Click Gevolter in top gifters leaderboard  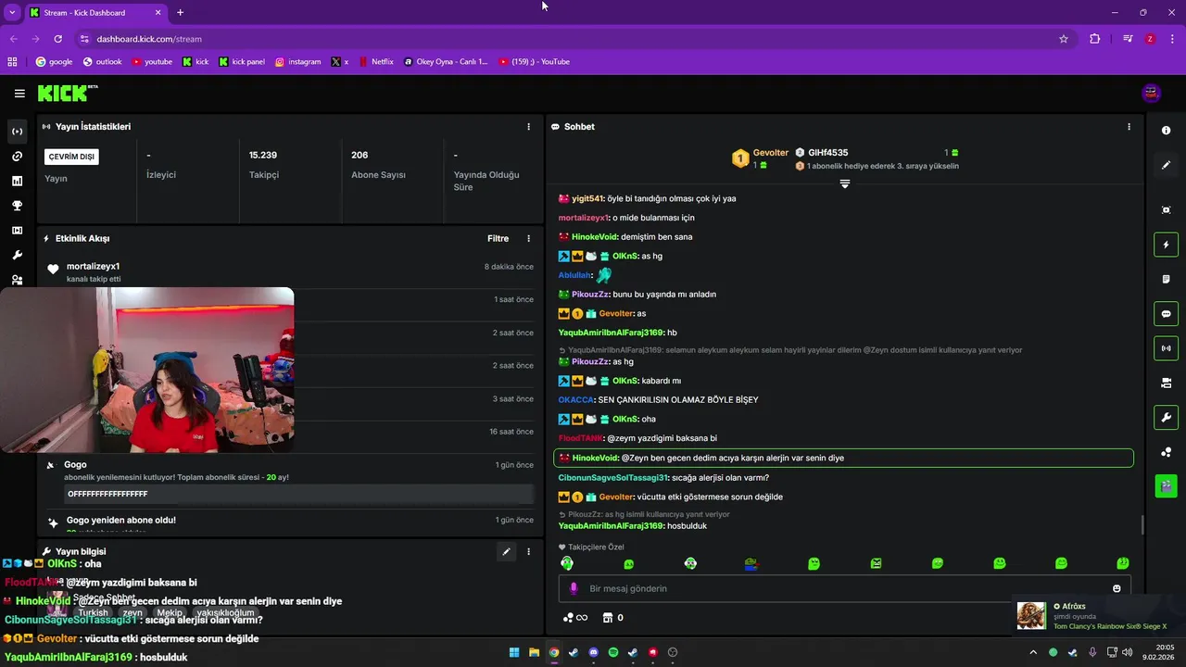click(x=771, y=153)
